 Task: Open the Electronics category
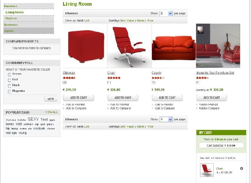pos(11,25)
